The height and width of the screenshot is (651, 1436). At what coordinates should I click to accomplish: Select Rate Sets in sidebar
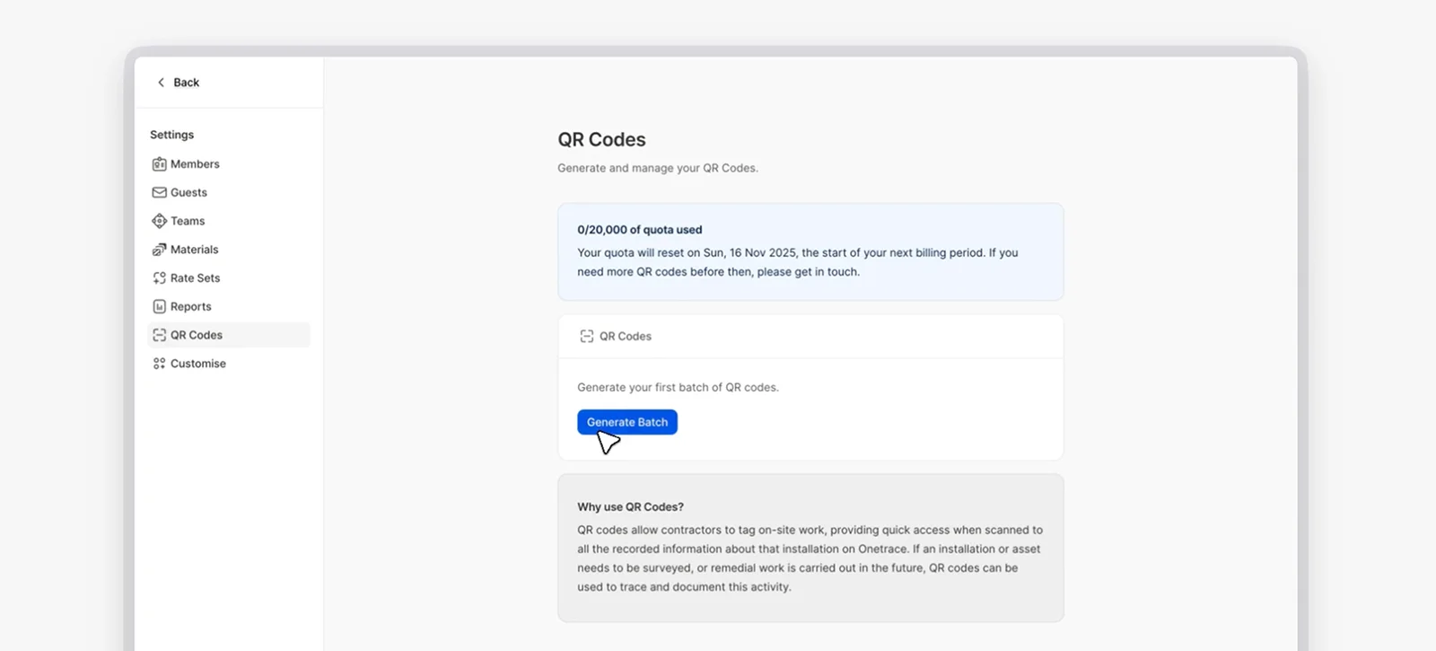[x=229, y=278]
